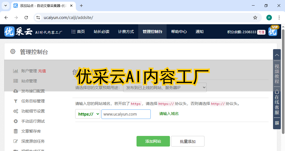Click the 任务目标管理 funnel icon
Screen dimensions: 285x151
pos(16,101)
